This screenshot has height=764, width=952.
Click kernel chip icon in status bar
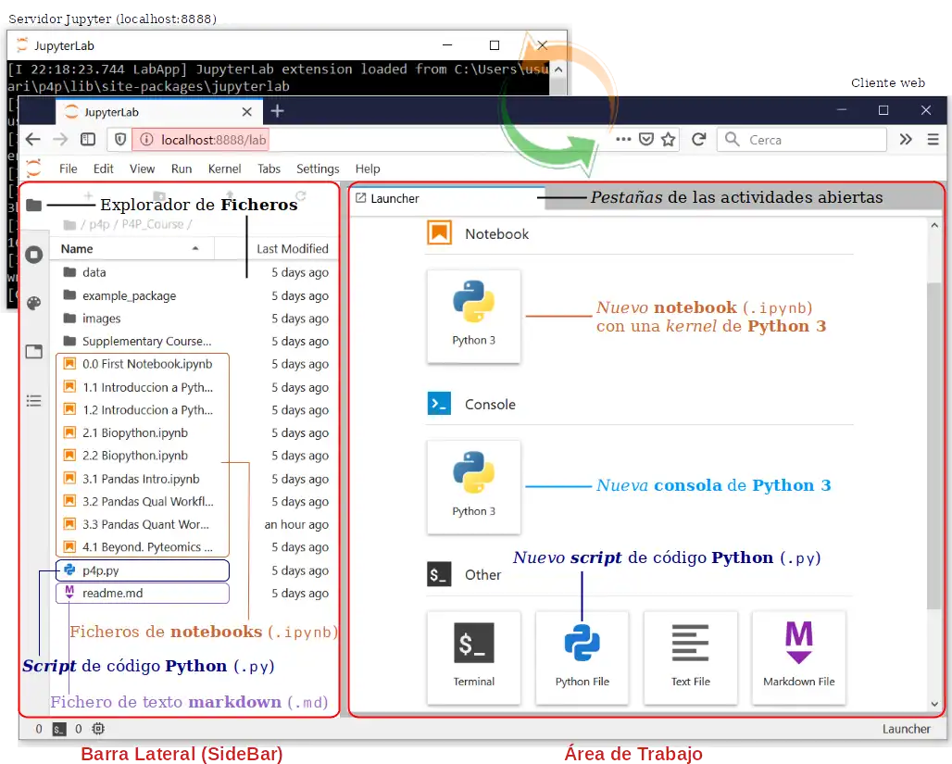98,729
